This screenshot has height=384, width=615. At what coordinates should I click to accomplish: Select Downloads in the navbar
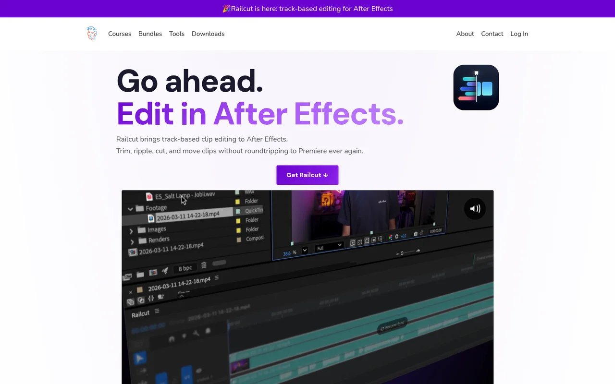coord(208,34)
